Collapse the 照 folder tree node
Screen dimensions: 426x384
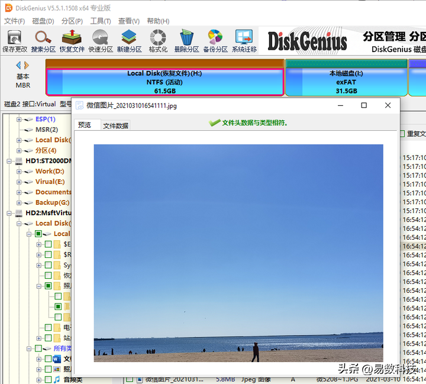(39, 286)
